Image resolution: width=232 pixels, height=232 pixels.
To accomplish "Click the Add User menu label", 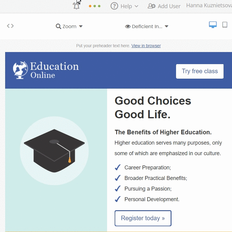I will pos(169,6).
